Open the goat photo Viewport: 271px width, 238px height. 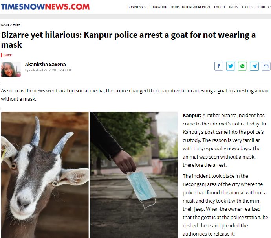45,175
